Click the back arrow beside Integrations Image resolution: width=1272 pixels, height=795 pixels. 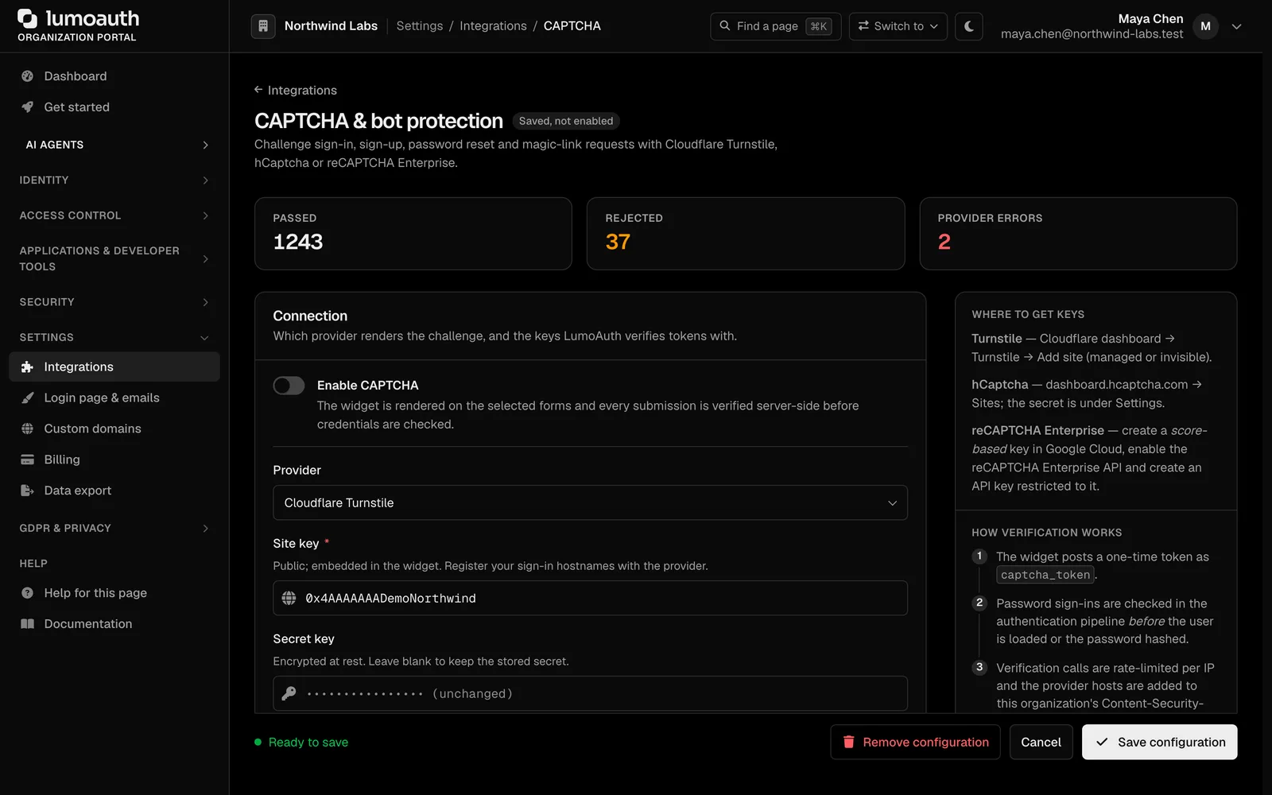258,90
